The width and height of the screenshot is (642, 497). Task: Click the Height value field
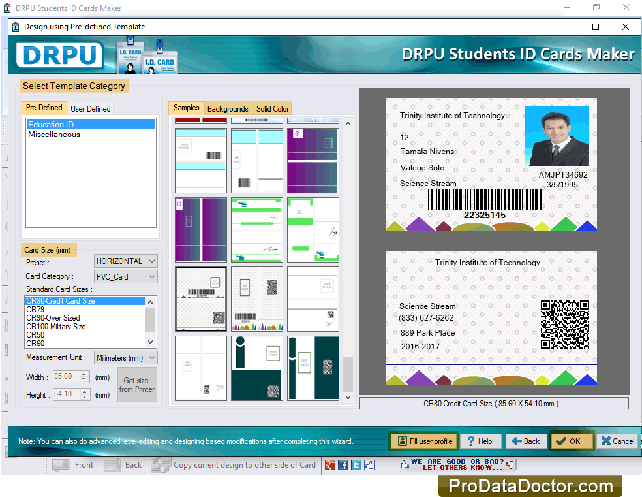click(x=67, y=394)
